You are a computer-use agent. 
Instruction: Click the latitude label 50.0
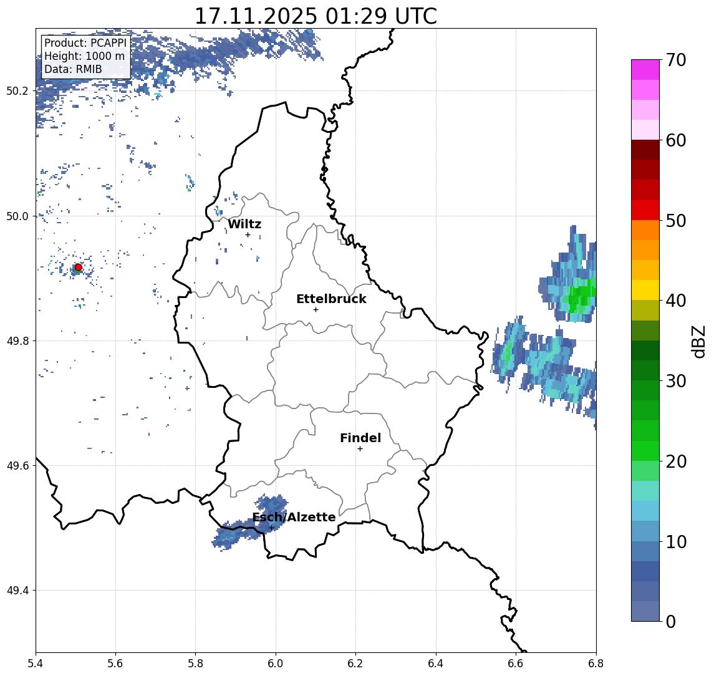pyautogui.click(x=17, y=216)
